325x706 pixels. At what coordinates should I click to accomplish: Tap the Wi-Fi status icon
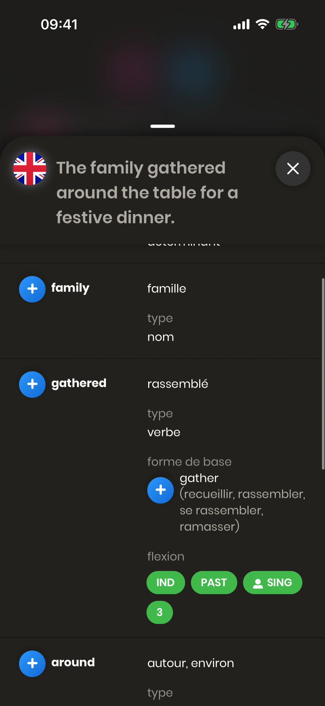pos(262,24)
